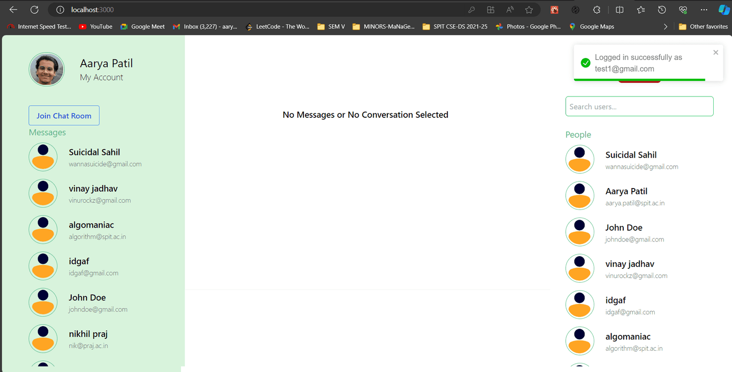The width and height of the screenshot is (732, 372).
Task: Click Suicidal Sahil avatar in People list
Action: pyautogui.click(x=580, y=160)
